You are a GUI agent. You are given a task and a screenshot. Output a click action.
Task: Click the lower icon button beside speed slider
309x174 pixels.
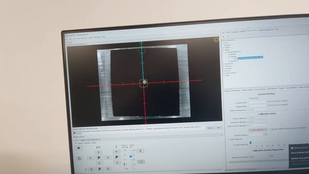[x=140, y=161]
